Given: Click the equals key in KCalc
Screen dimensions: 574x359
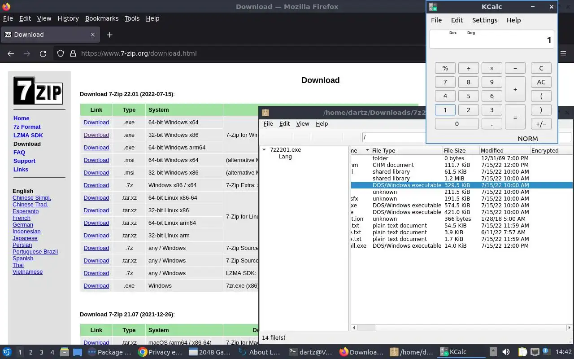Looking at the screenshot, I should (x=515, y=117).
